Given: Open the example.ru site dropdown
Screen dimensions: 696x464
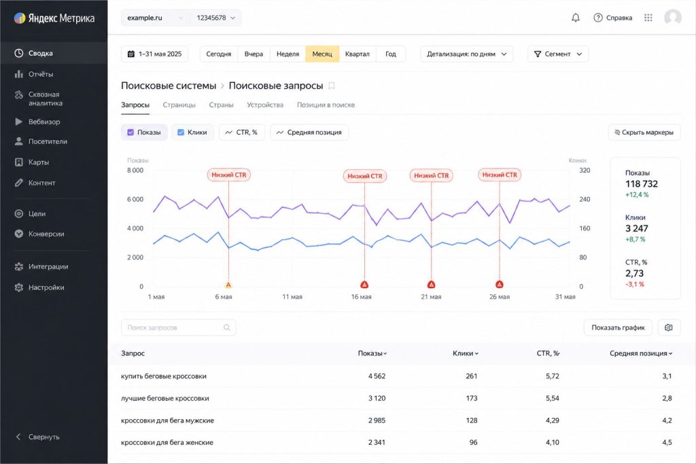Looking at the screenshot, I should (155, 18).
